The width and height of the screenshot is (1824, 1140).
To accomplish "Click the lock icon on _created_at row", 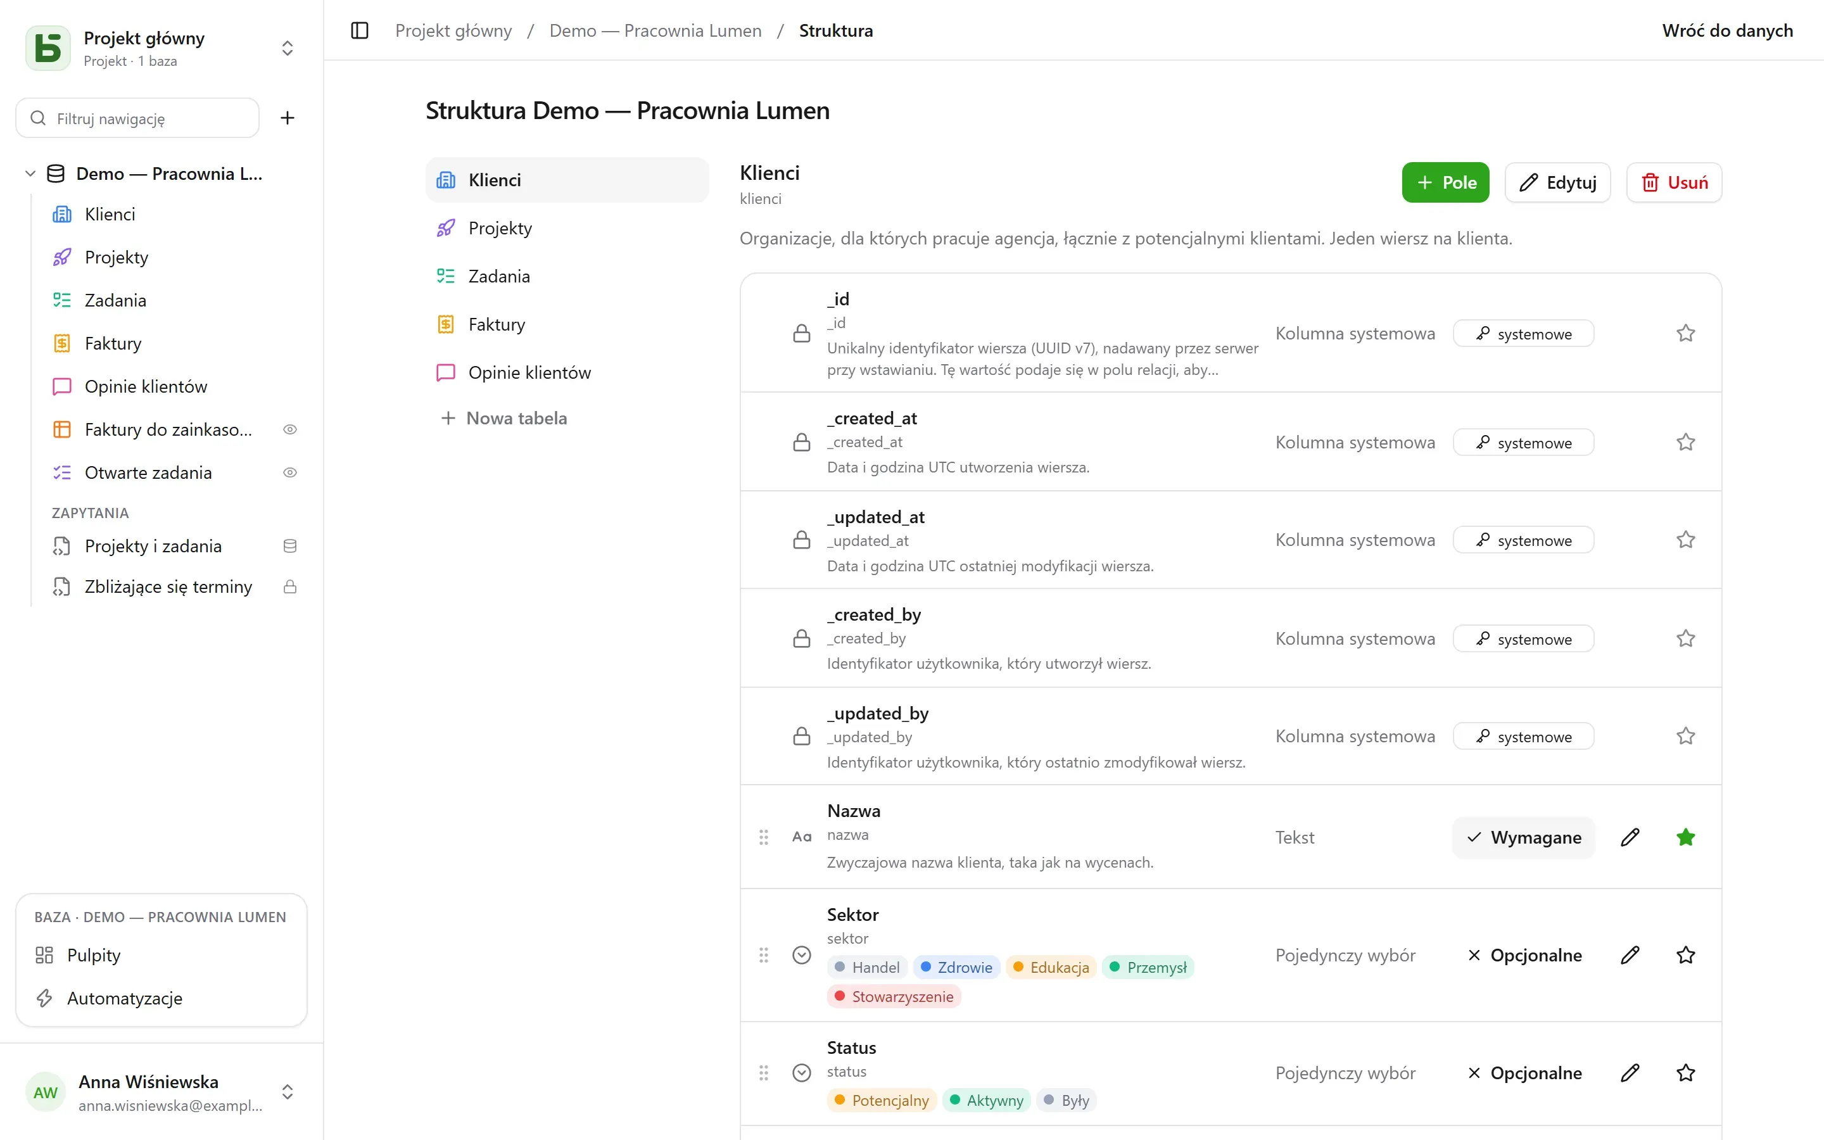I will [802, 443].
